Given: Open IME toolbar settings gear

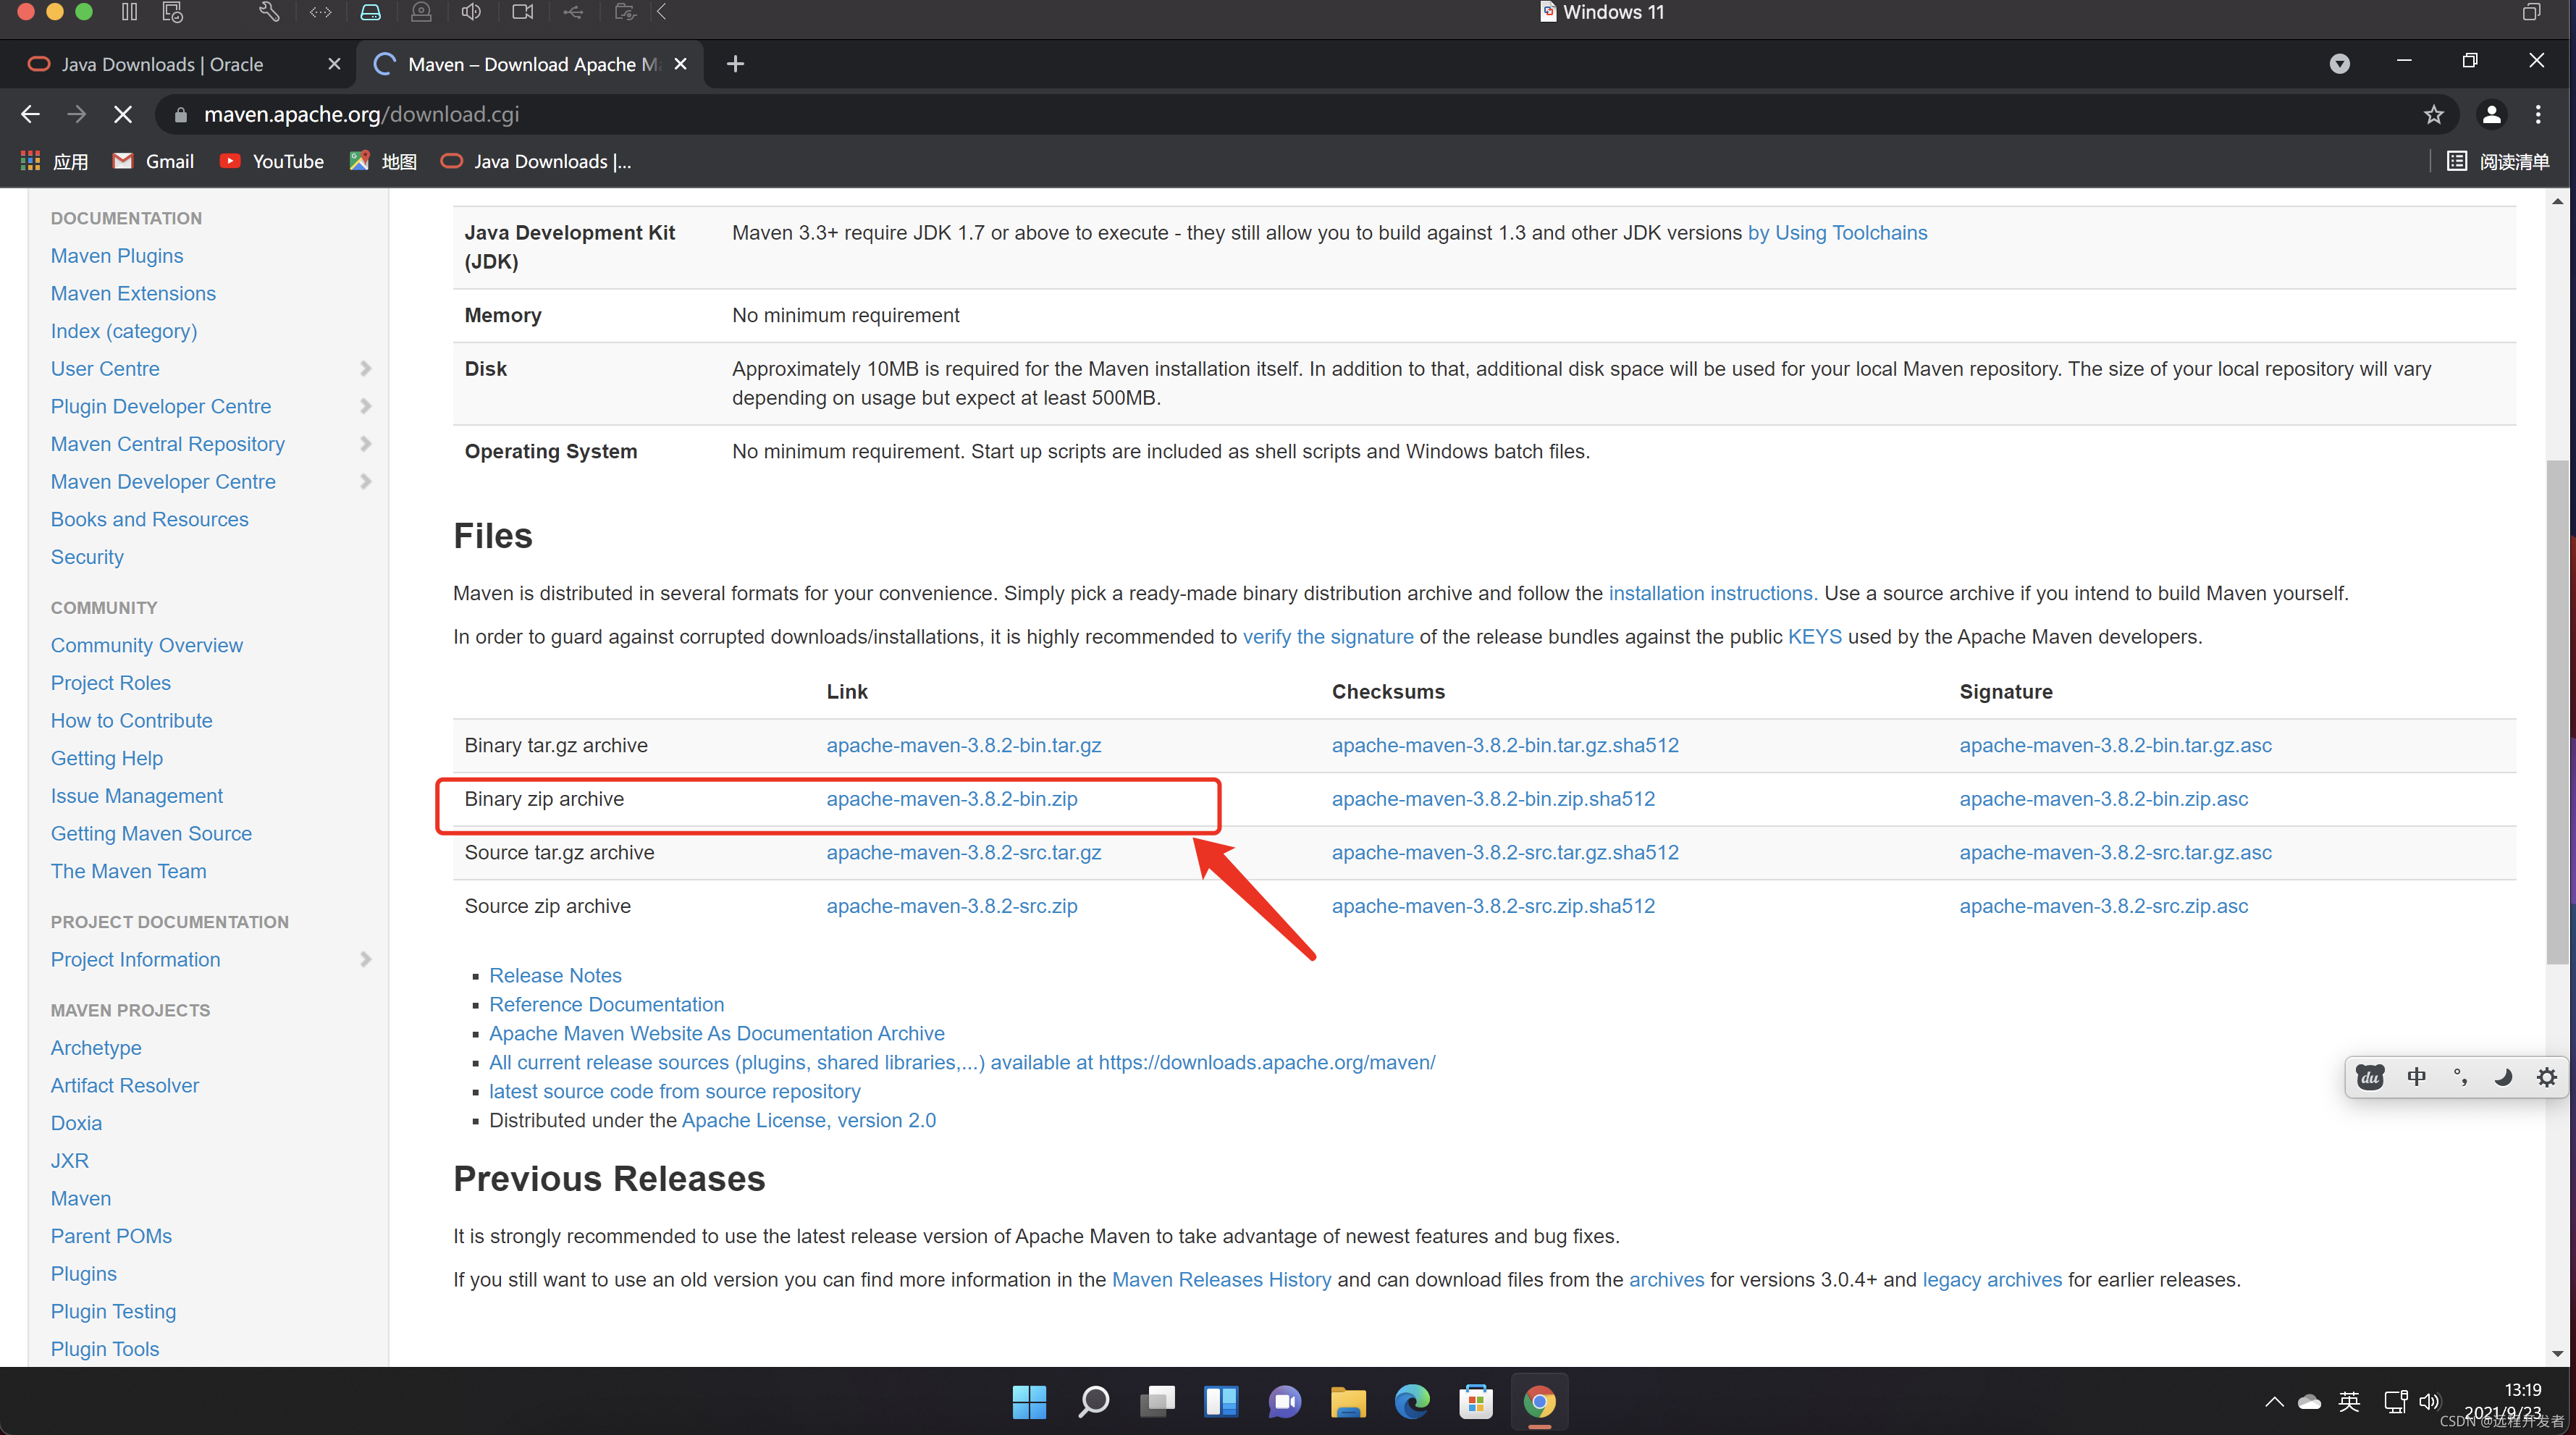Looking at the screenshot, I should (2547, 1077).
